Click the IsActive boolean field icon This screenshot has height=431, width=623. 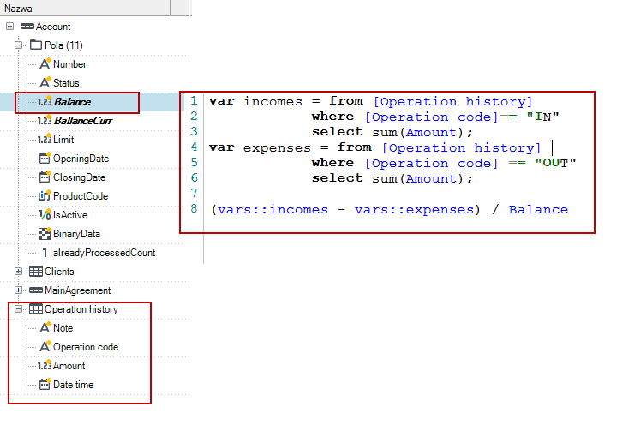pyautogui.click(x=45, y=214)
